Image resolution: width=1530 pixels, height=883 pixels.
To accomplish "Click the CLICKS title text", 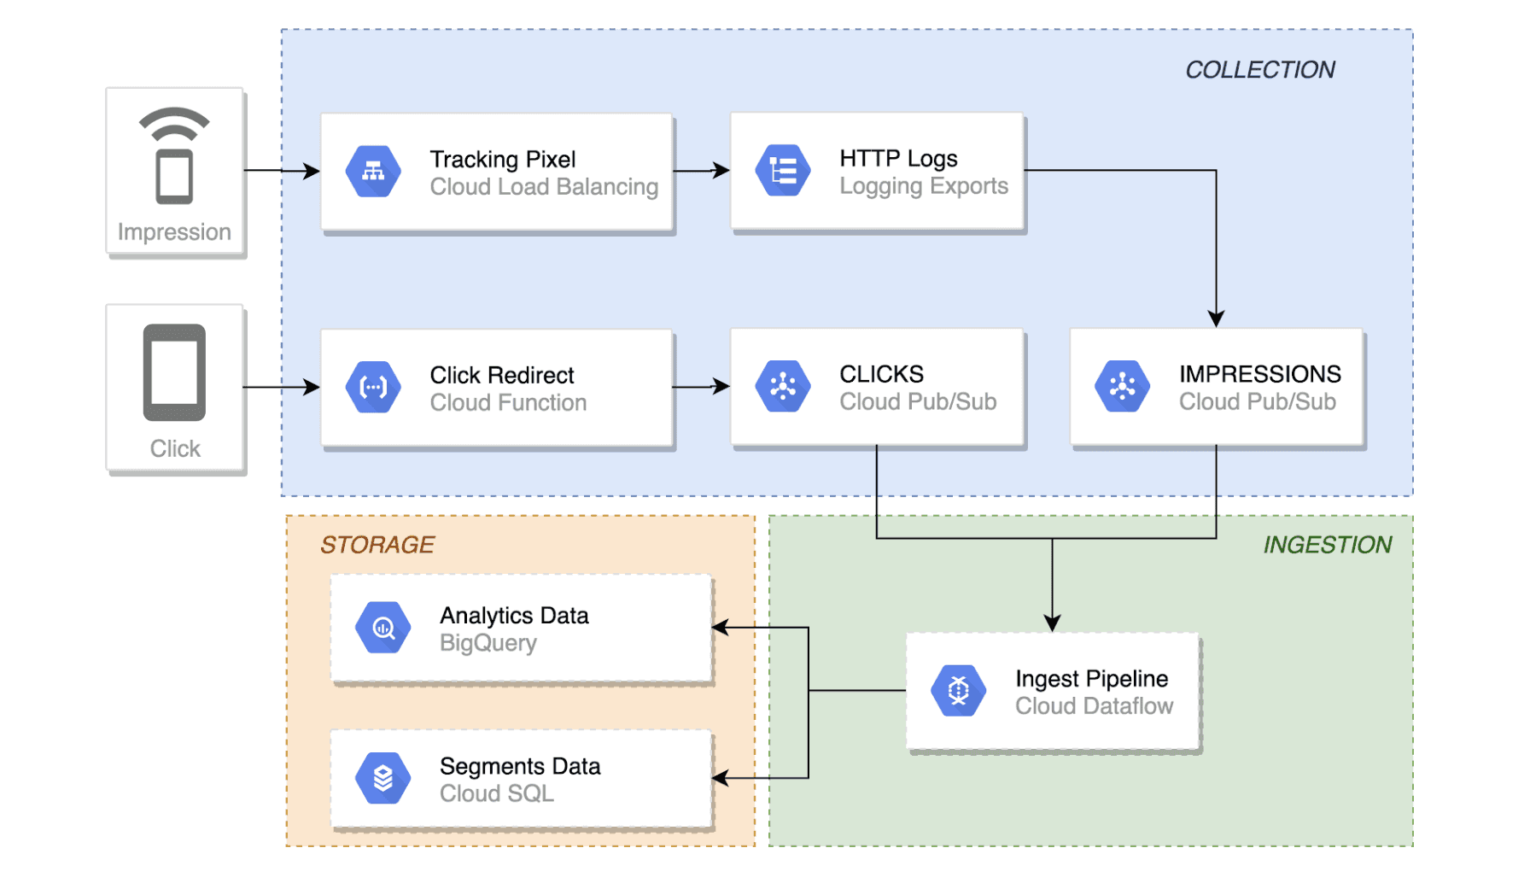I will click(x=881, y=374).
